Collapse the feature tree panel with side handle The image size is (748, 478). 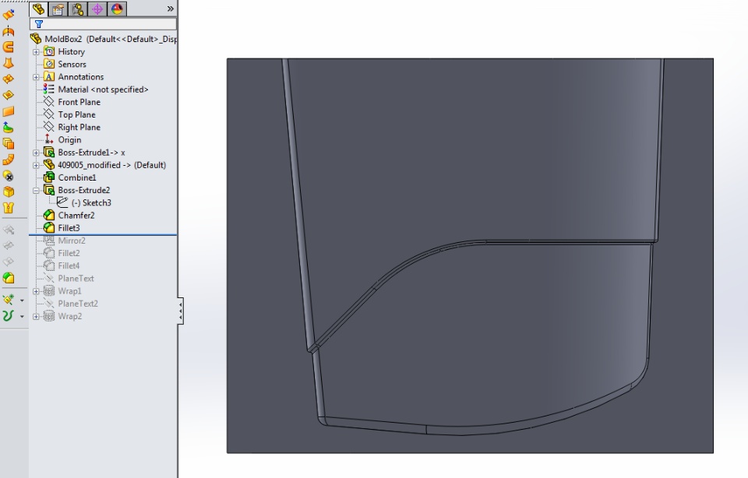tap(180, 311)
